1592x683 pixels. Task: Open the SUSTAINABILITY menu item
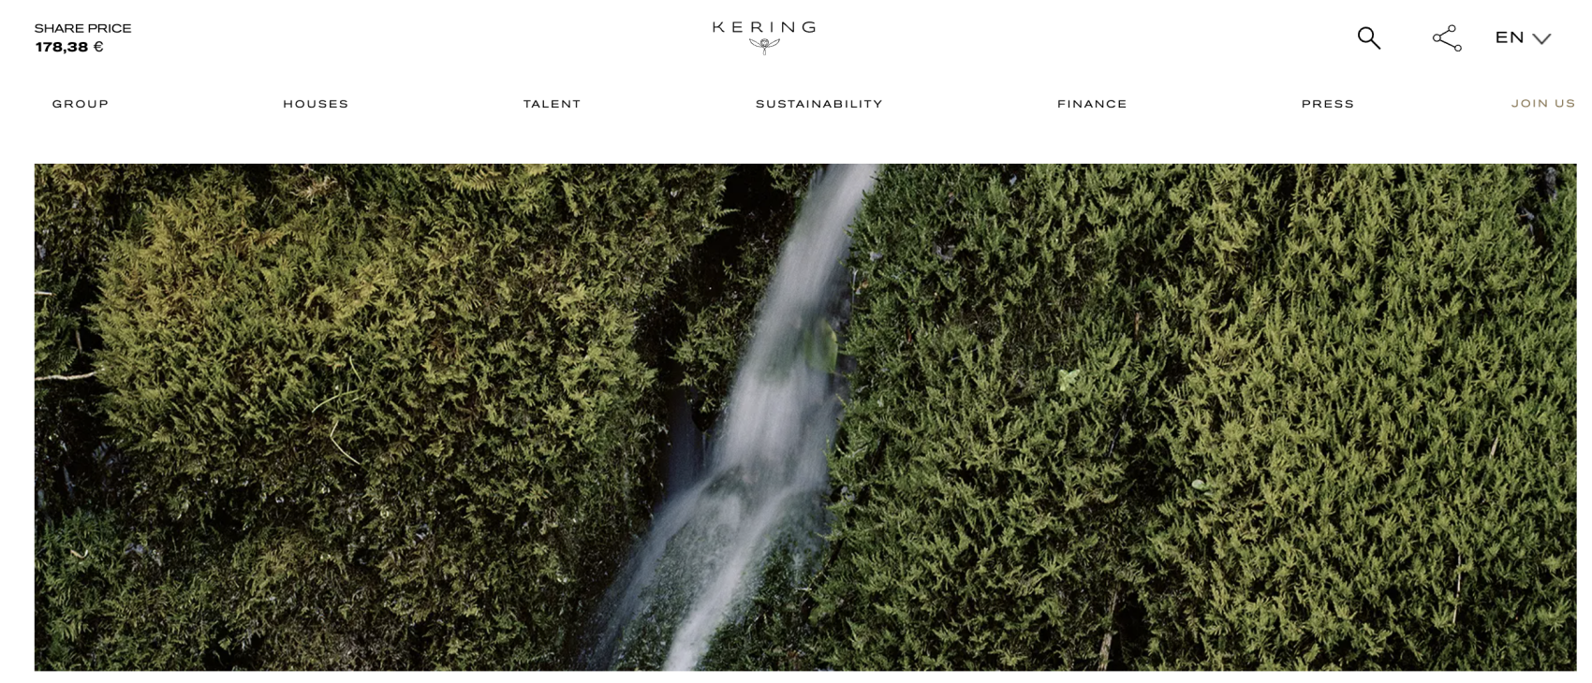(819, 104)
